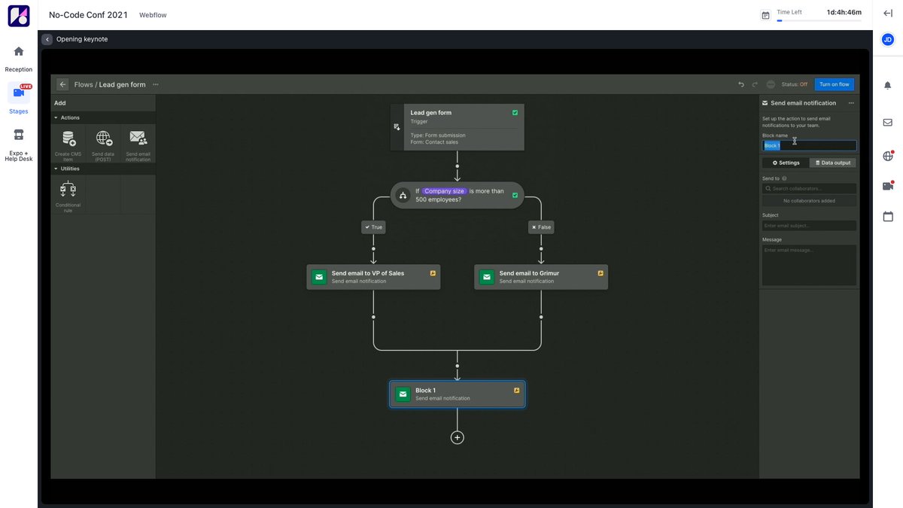Click the 1d:4h:46m time remaining value
Screen dimensions: 903x508
pos(844,12)
